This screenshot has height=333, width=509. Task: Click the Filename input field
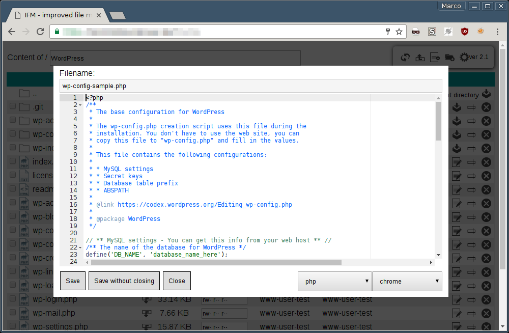pyautogui.click(x=250, y=86)
